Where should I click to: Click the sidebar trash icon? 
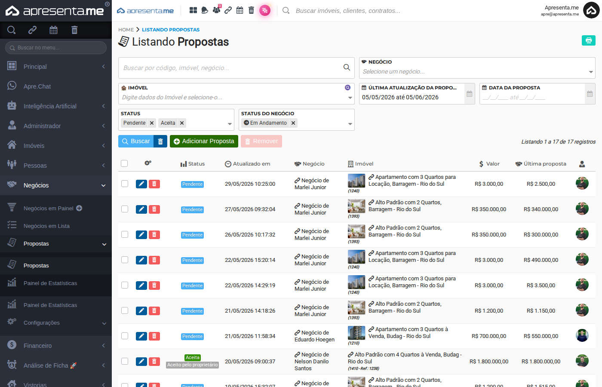[74, 30]
